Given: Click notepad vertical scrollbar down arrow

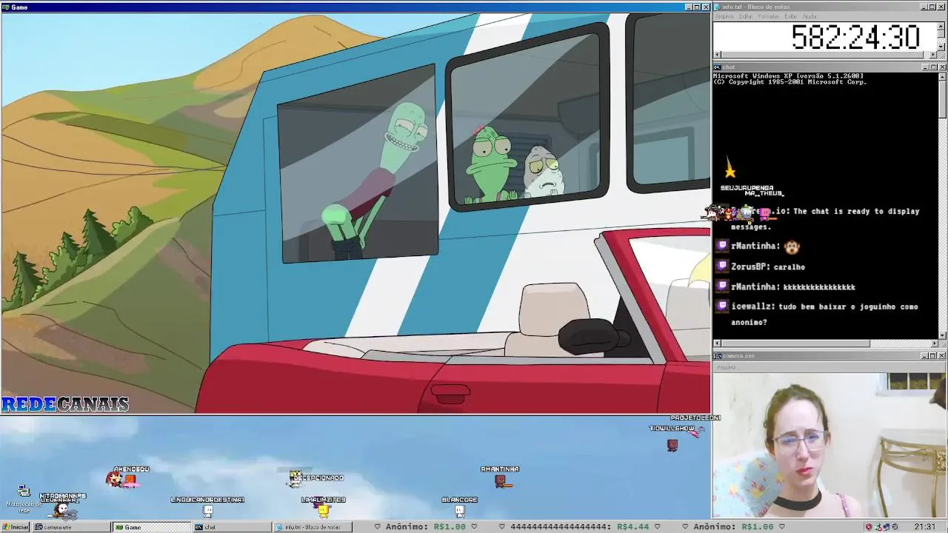Looking at the screenshot, I should (x=941, y=47).
